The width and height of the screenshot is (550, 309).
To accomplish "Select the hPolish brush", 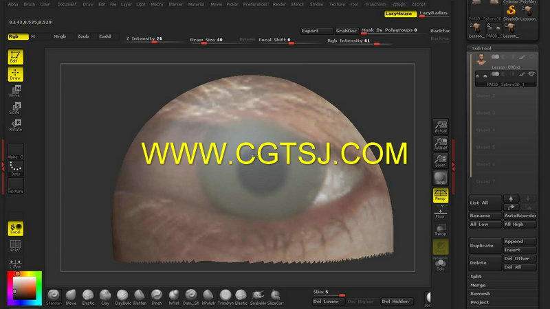I will 208,297.
